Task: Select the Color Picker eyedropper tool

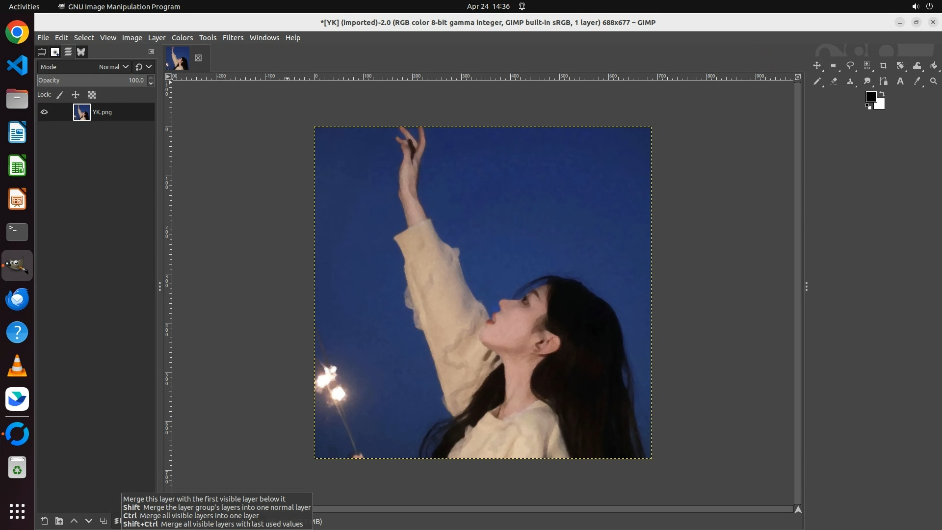Action: pyautogui.click(x=917, y=81)
